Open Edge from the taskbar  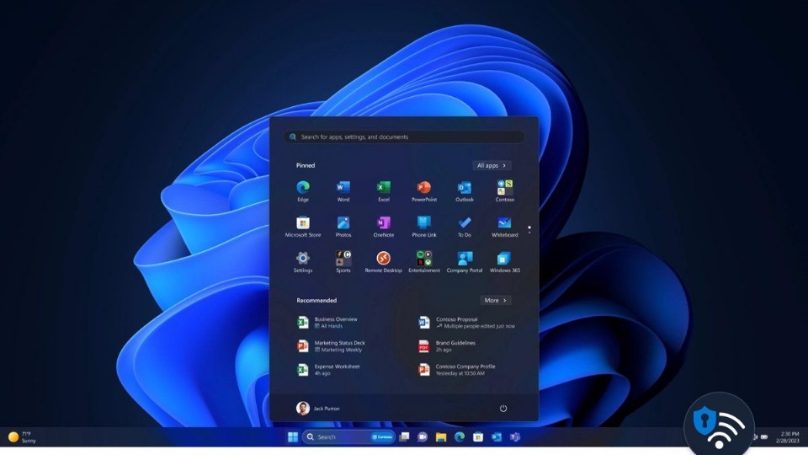click(460, 437)
